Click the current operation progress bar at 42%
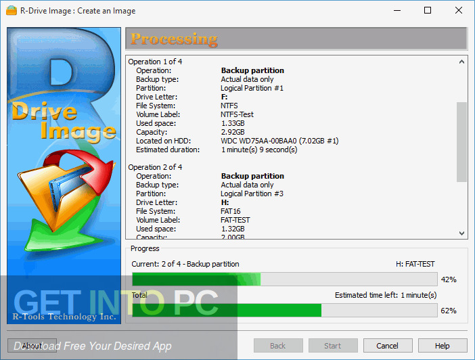475x360 pixels. pos(285,279)
